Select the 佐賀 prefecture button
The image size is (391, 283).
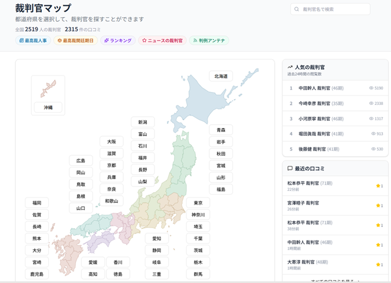(37, 215)
